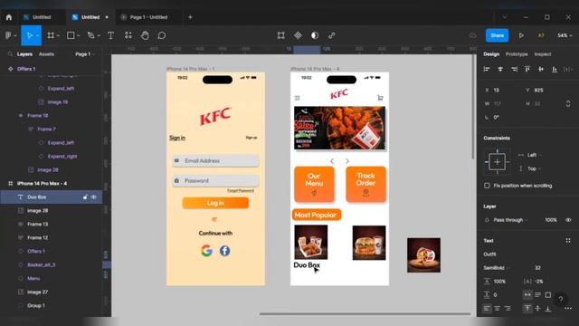Open the Figma main menu icon
Image resolution: width=579 pixels, height=326 pixels.
[8, 35]
